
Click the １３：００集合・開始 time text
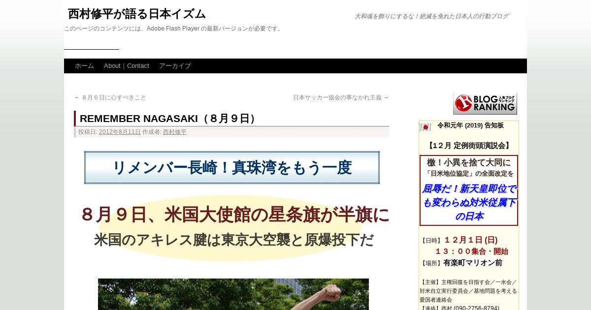[x=471, y=251]
